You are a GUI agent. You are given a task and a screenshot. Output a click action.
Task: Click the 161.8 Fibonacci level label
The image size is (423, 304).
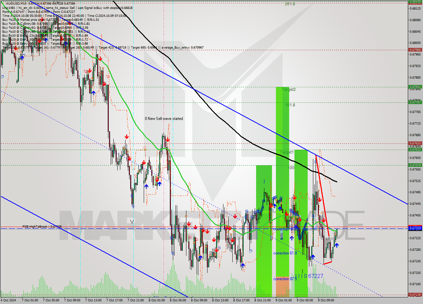(x=290, y=105)
